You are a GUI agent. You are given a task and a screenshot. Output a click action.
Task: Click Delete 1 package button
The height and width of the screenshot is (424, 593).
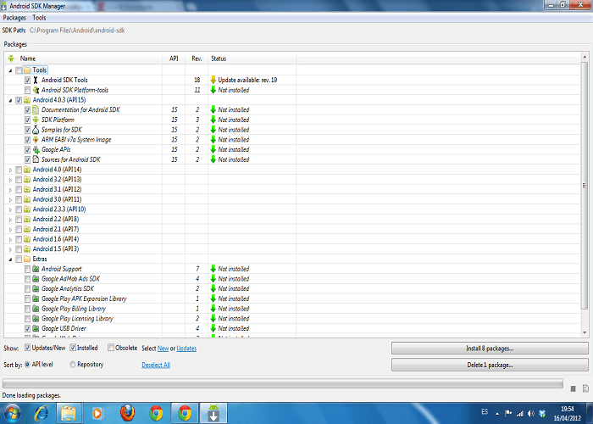pyautogui.click(x=490, y=365)
